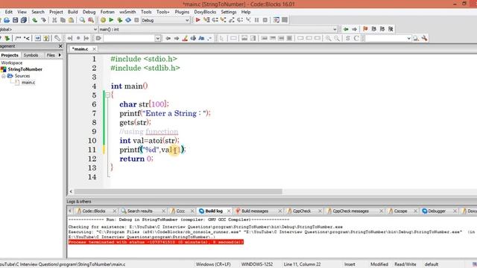Toggle bookmark with the orange flag icon

click(x=365, y=29)
